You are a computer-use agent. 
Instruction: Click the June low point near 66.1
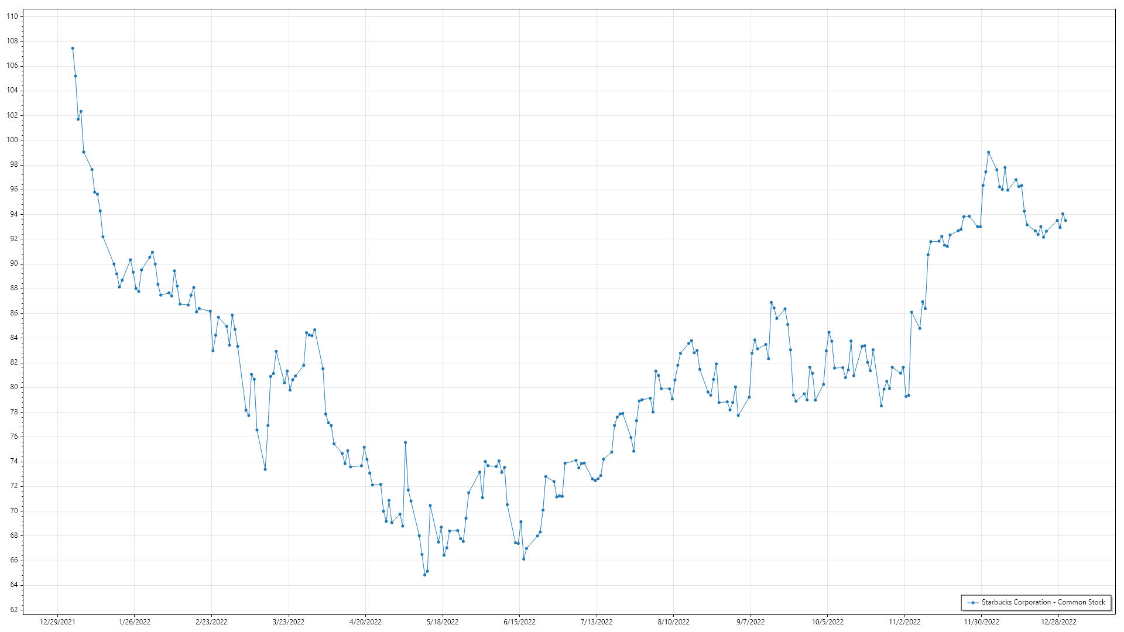(x=523, y=559)
